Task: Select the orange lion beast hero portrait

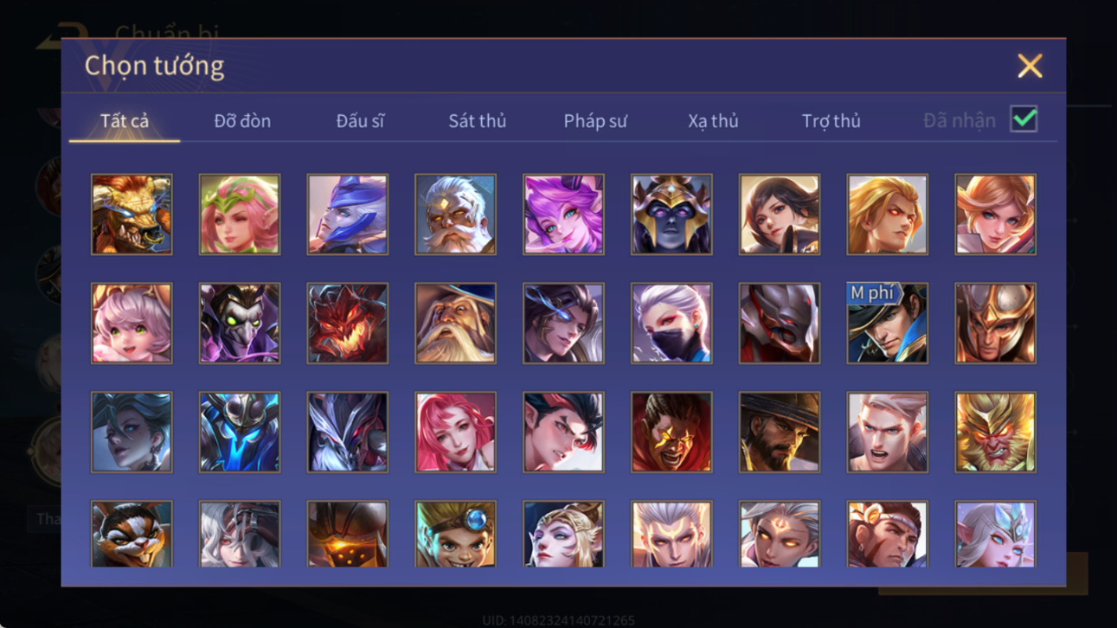Action: (x=132, y=215)
